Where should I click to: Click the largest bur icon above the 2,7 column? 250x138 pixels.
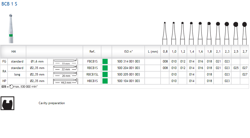coord(245,34)
